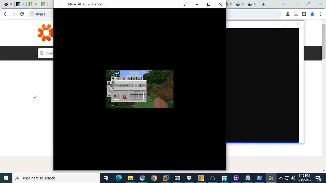Image resolution: width=326 pixels, height=183 pixels.
Task: Click the taskbar search box
Action: point(56,178)
